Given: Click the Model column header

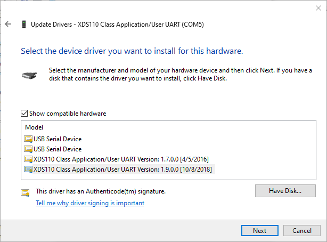Looking at the screenshot, I should point(34,127).
